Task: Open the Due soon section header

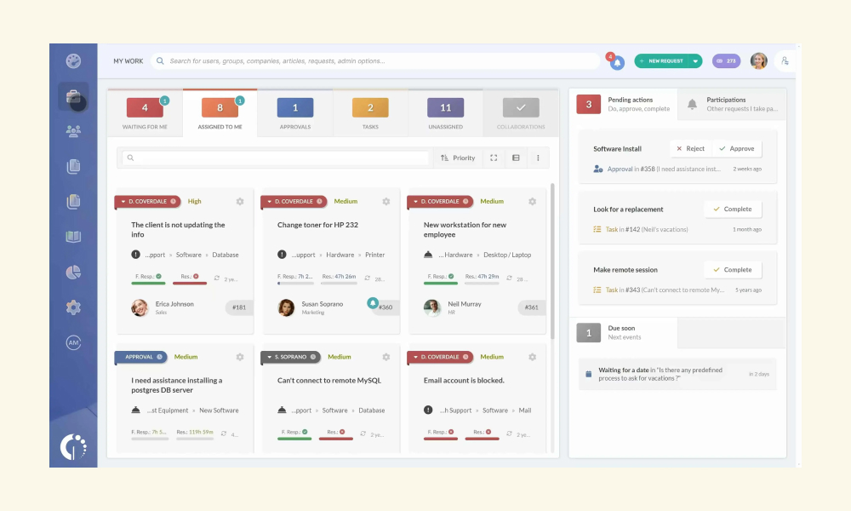Action: [623, 332]
